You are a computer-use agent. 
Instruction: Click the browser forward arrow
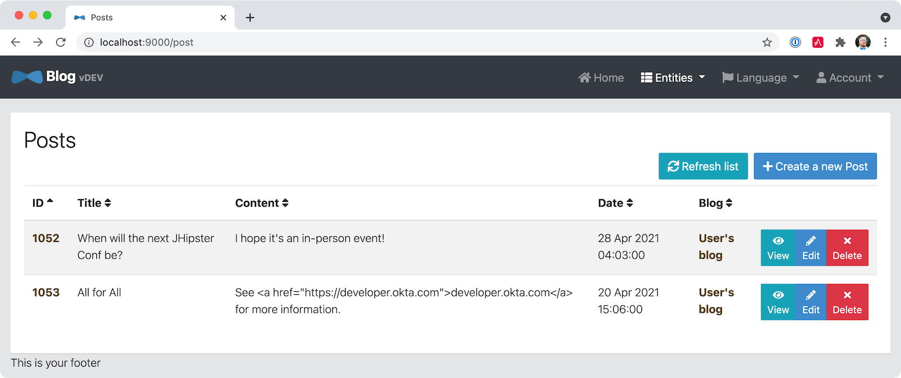(38, 42)
